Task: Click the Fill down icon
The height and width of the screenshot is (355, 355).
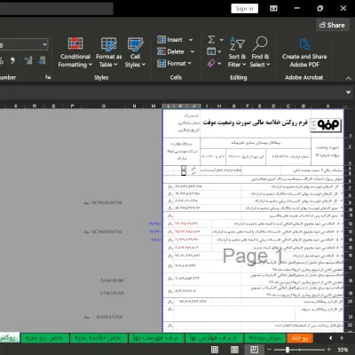Action: click(211, 51)
